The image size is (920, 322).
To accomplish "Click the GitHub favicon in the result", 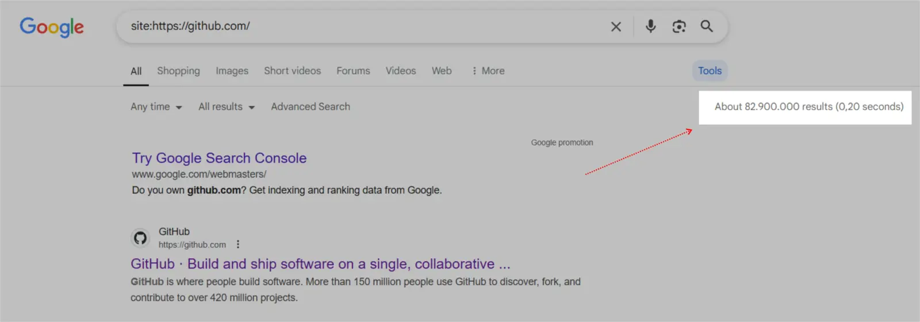I will 140,237.
